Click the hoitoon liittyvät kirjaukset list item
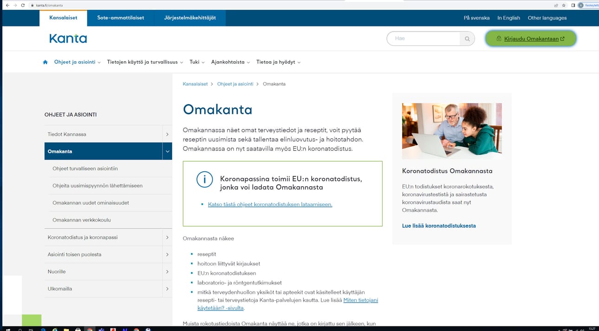Screen dimensions: 599x331 pos(229,264)
